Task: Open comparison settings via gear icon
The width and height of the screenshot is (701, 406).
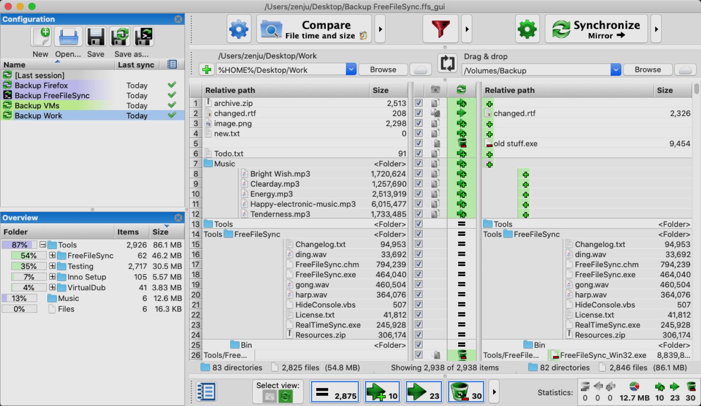Action: [x=238, y=28]
